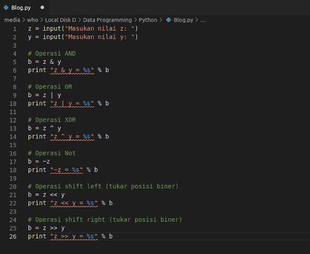The image size is (310, 254).
Task: Click the code b = z >> y
Action: (x=46, y=228)
